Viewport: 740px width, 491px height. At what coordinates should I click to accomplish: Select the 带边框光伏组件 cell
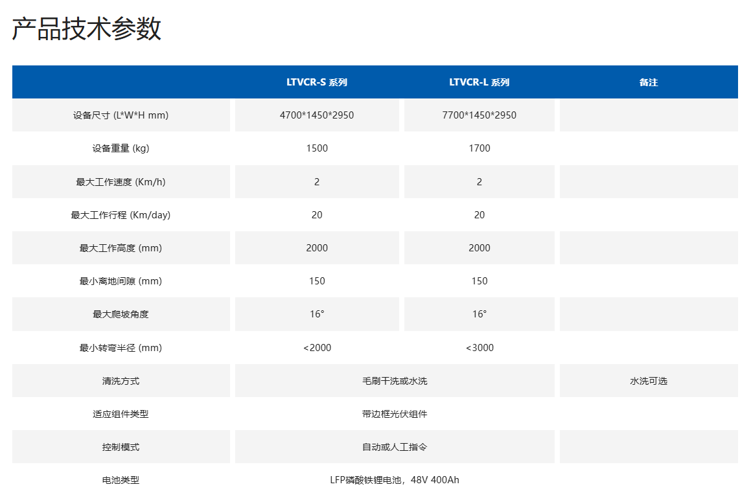pyautogui.click(x=395, y=414)
